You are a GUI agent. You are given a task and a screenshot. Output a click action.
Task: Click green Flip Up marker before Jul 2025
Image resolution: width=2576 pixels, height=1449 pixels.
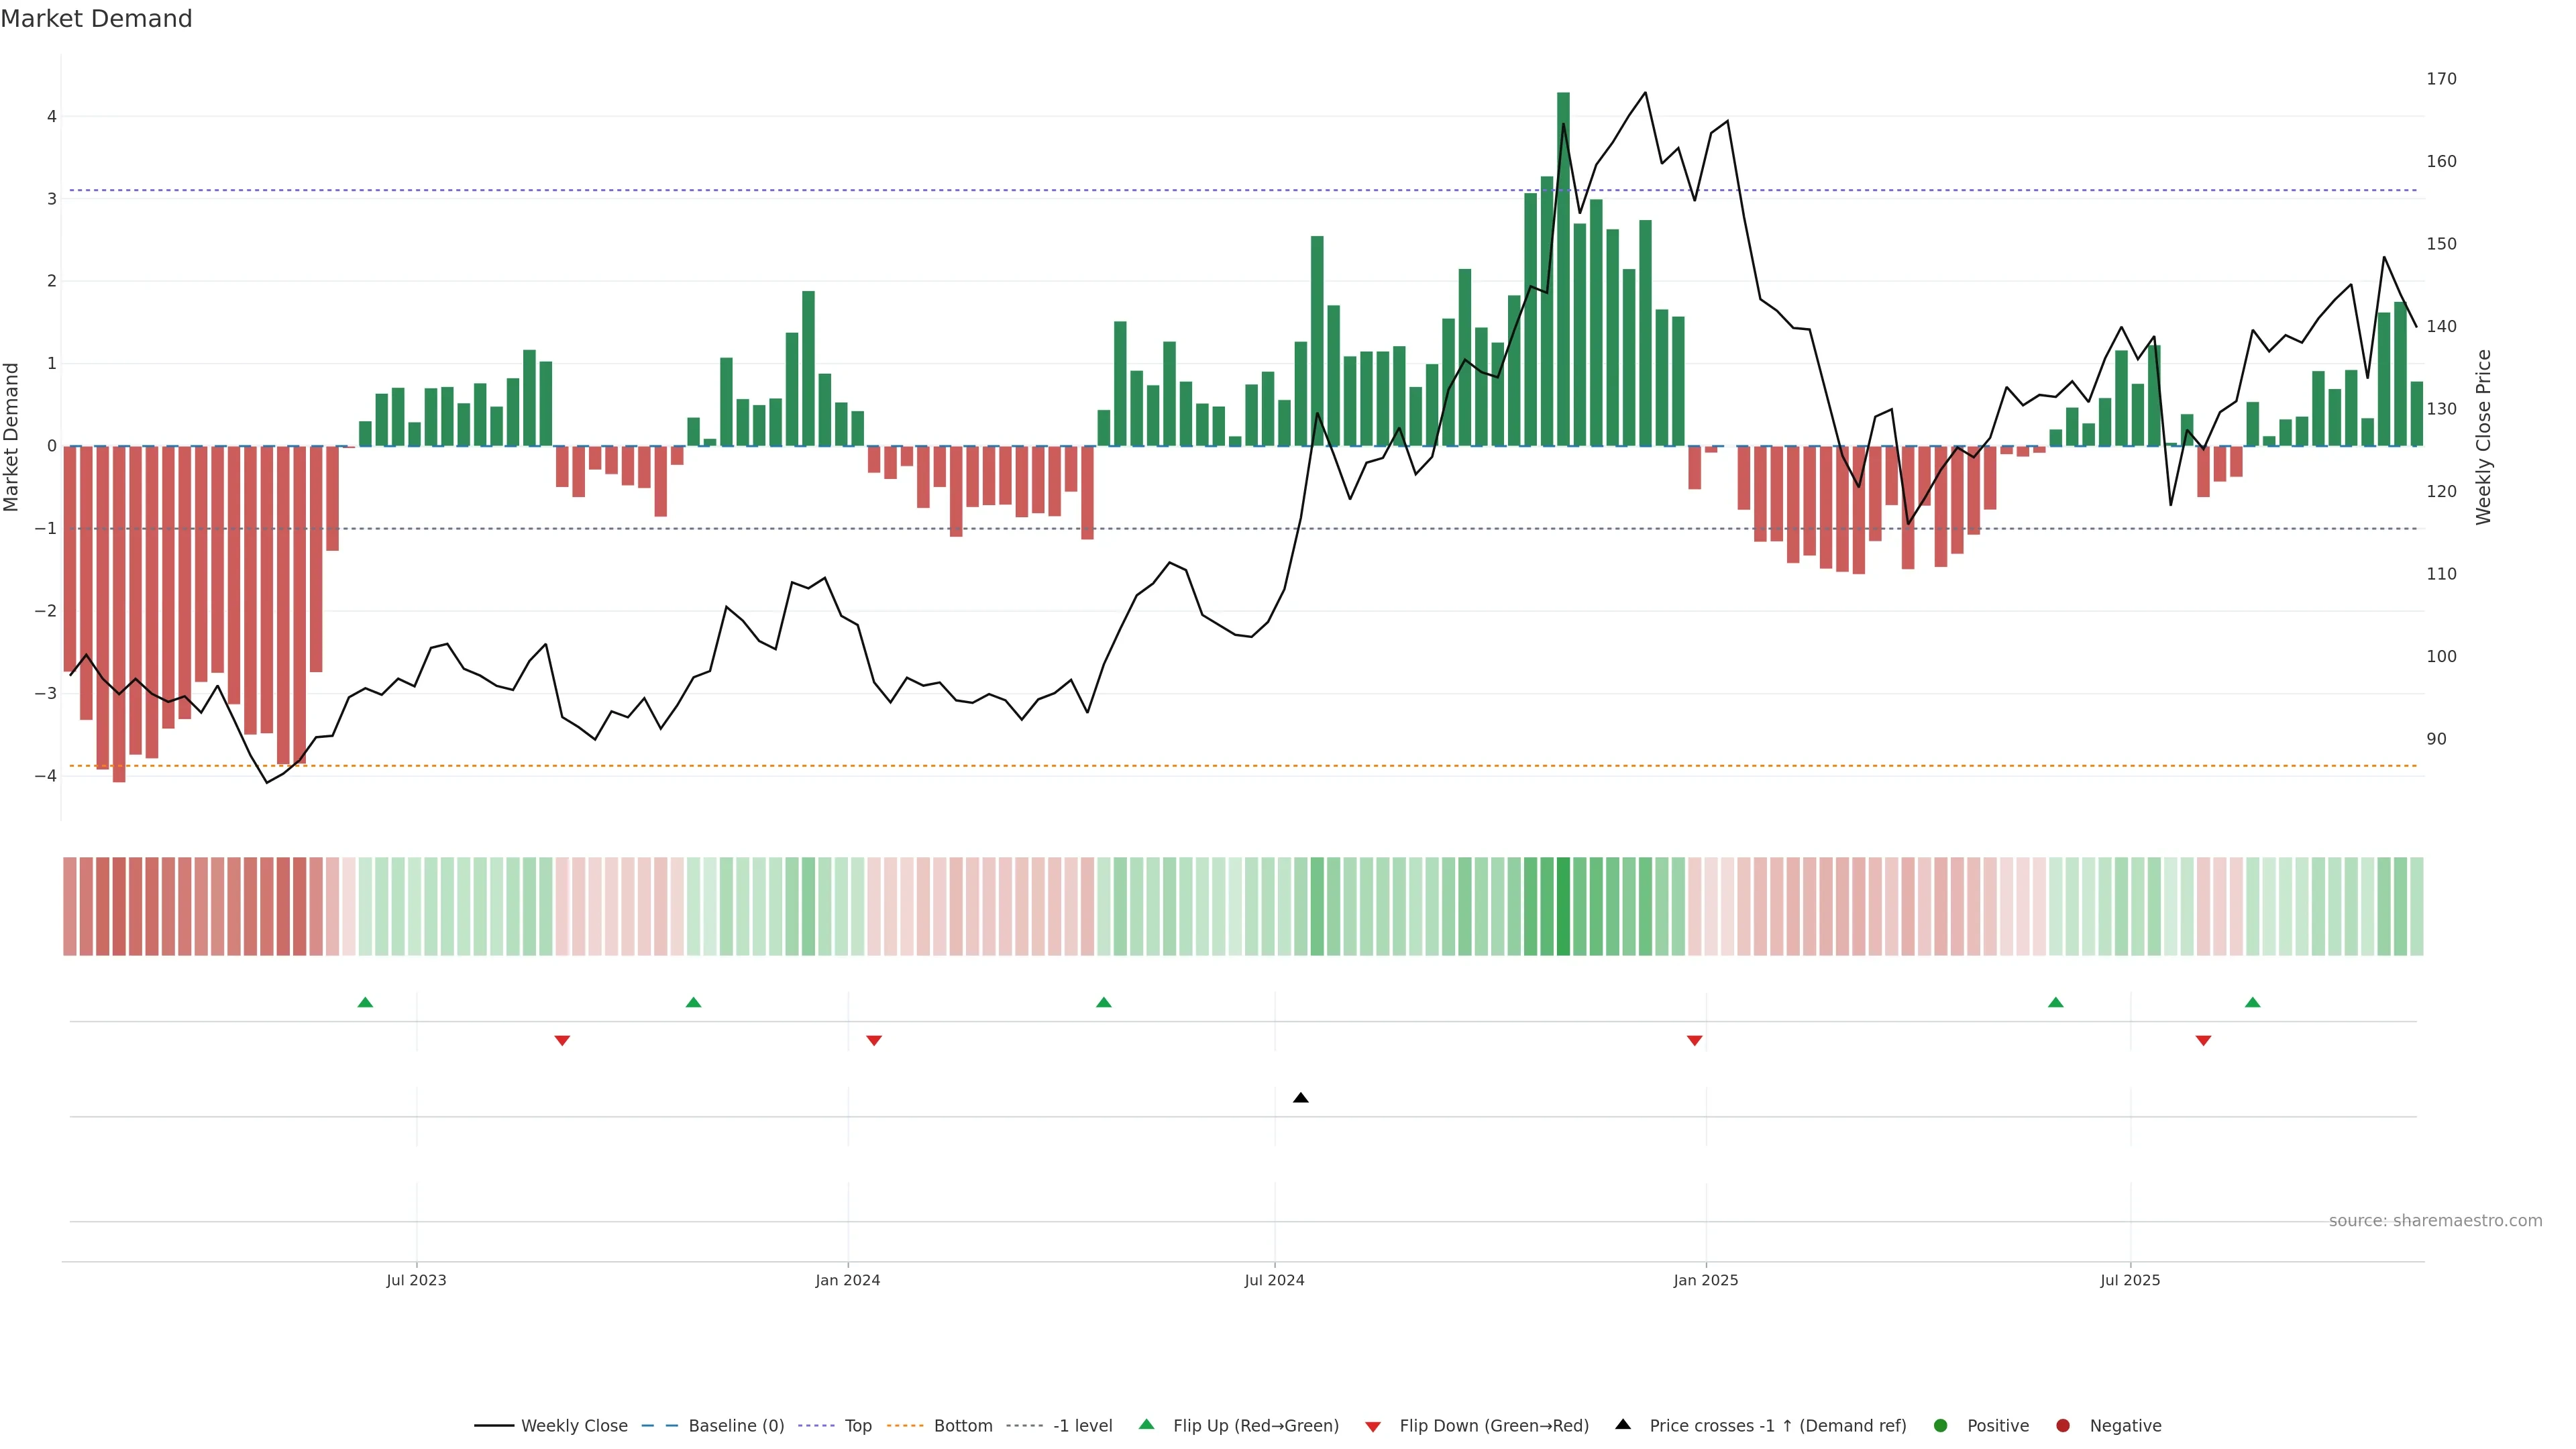click(x=2055, y=1002)
